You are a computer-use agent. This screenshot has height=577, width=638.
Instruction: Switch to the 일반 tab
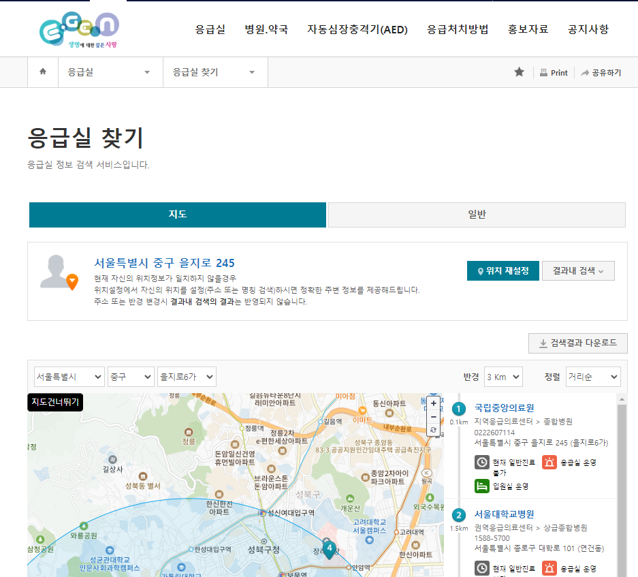(476, 214)
